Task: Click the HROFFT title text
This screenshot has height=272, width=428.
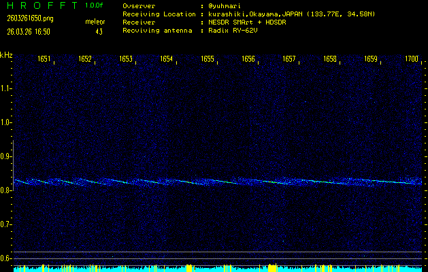Action: tap(39, 5)
